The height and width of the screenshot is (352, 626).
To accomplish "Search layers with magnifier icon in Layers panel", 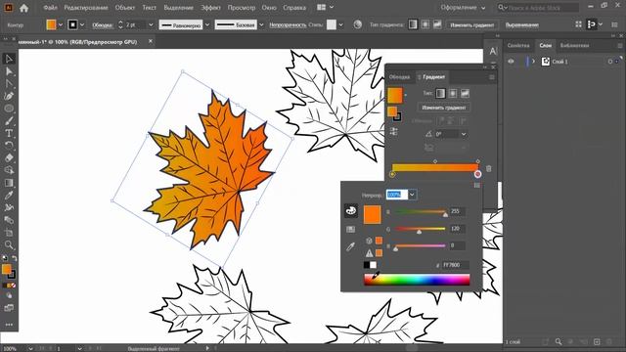I will coord(559,341).
